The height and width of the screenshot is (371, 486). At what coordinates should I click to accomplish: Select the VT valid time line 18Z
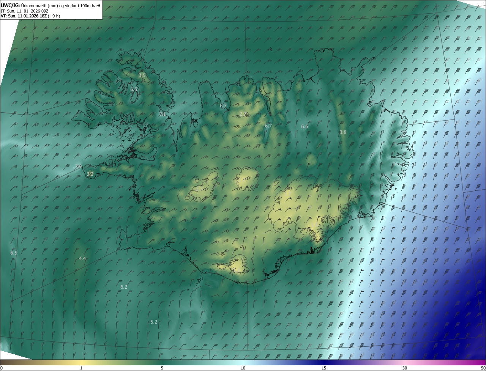point(30,16)
